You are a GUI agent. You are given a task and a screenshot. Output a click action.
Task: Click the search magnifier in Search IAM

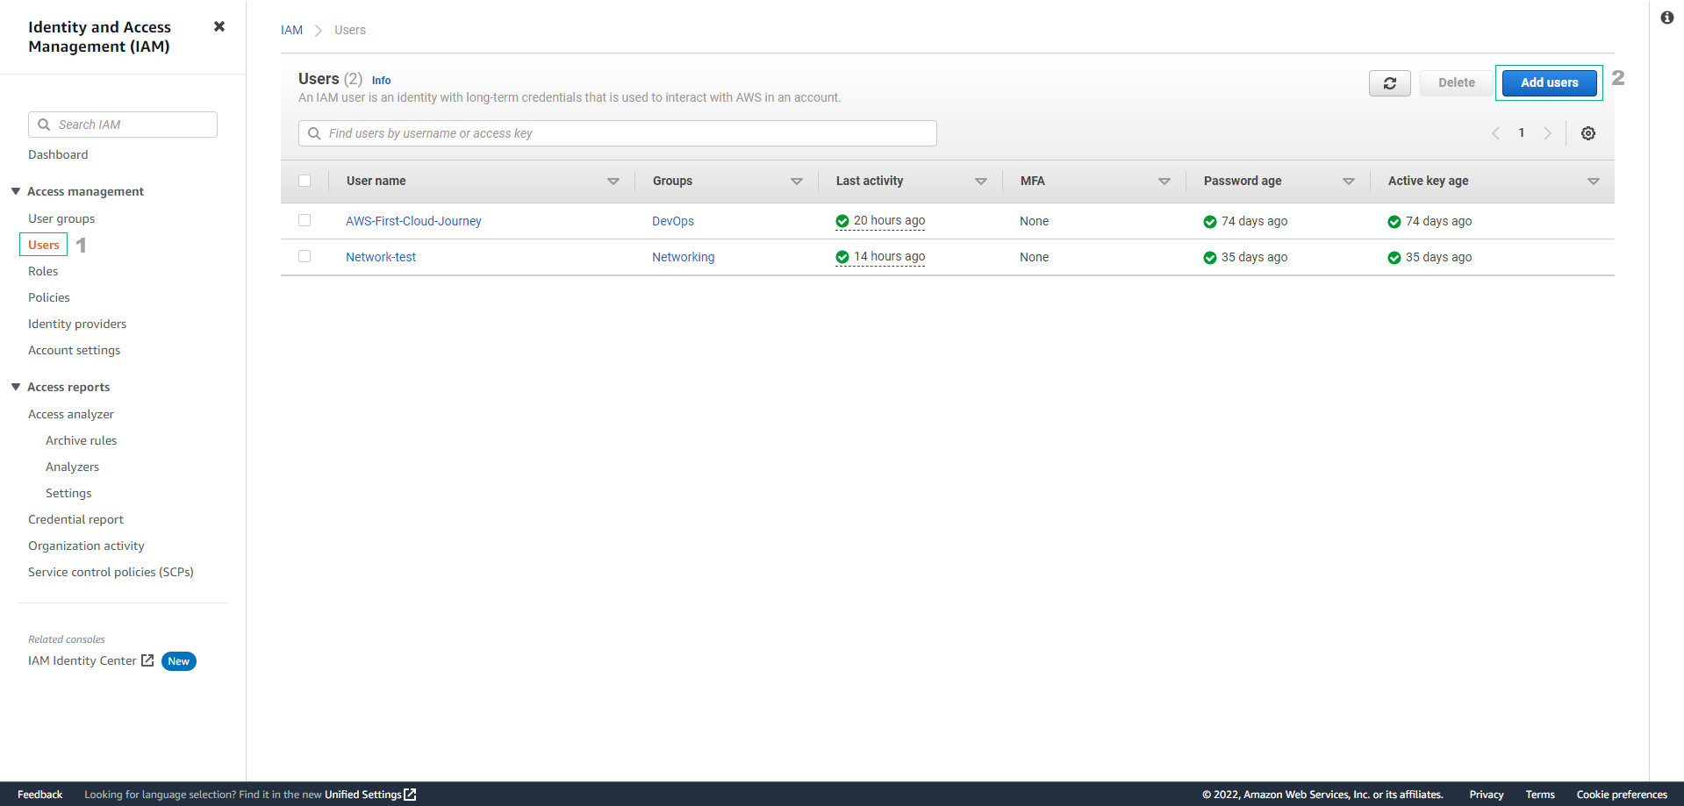point(44,125)
